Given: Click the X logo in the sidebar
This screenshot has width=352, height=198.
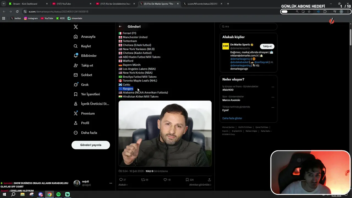Looking at the screenshot, I should tap(76, 27).
